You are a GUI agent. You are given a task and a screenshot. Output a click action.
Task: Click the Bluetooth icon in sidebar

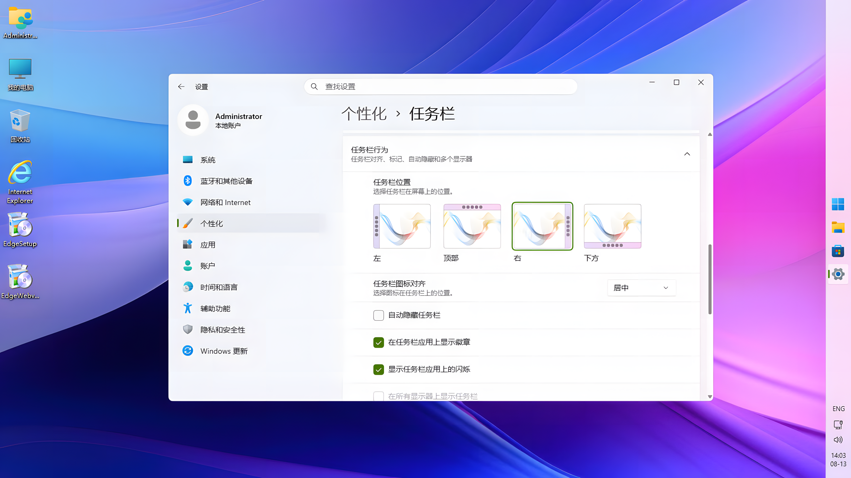188,181
